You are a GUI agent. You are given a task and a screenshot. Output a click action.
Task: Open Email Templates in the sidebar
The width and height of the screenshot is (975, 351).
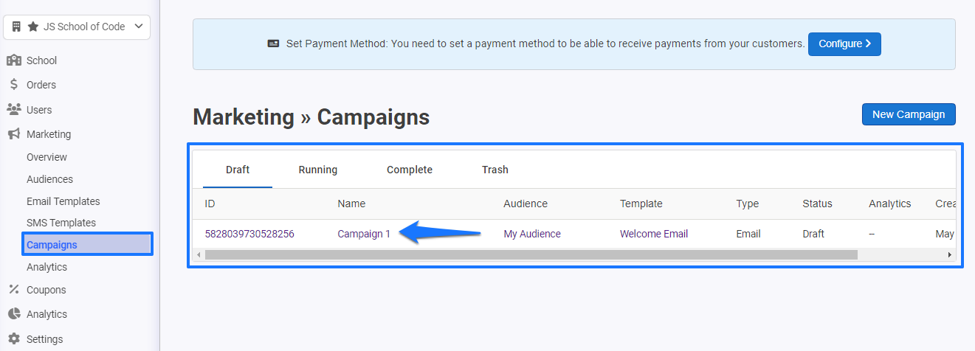(x=63, y=201)
